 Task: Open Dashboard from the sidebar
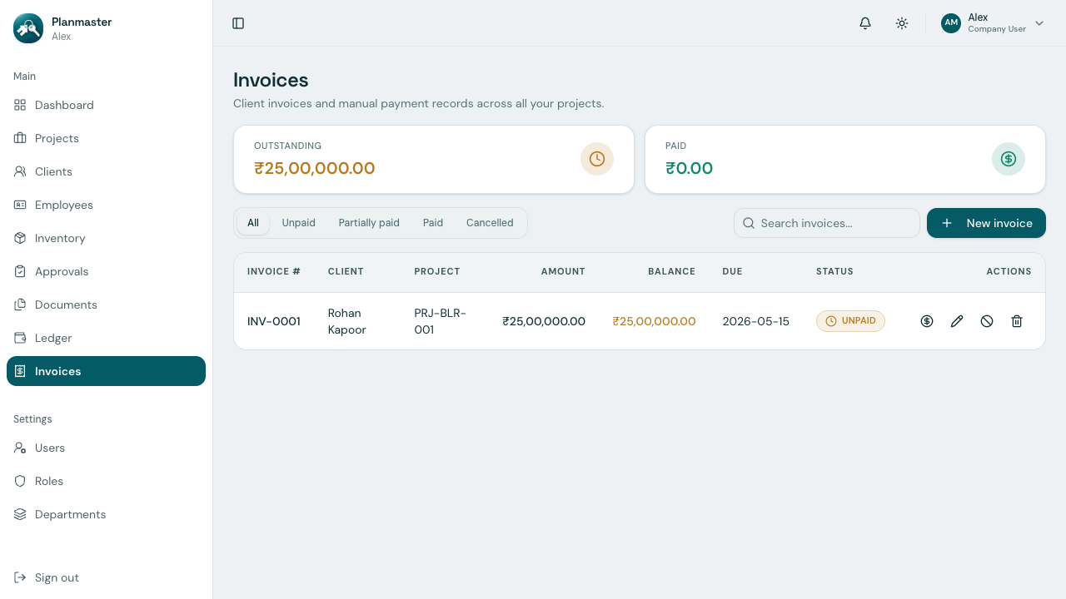[106, 105]
